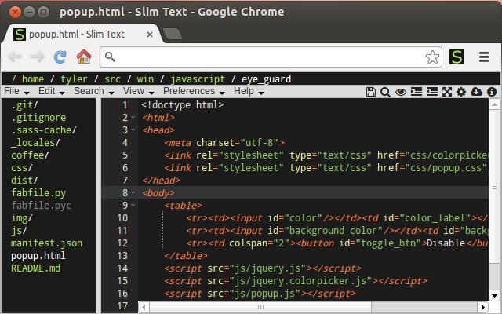Open the Preferences menu

point(194,91)
